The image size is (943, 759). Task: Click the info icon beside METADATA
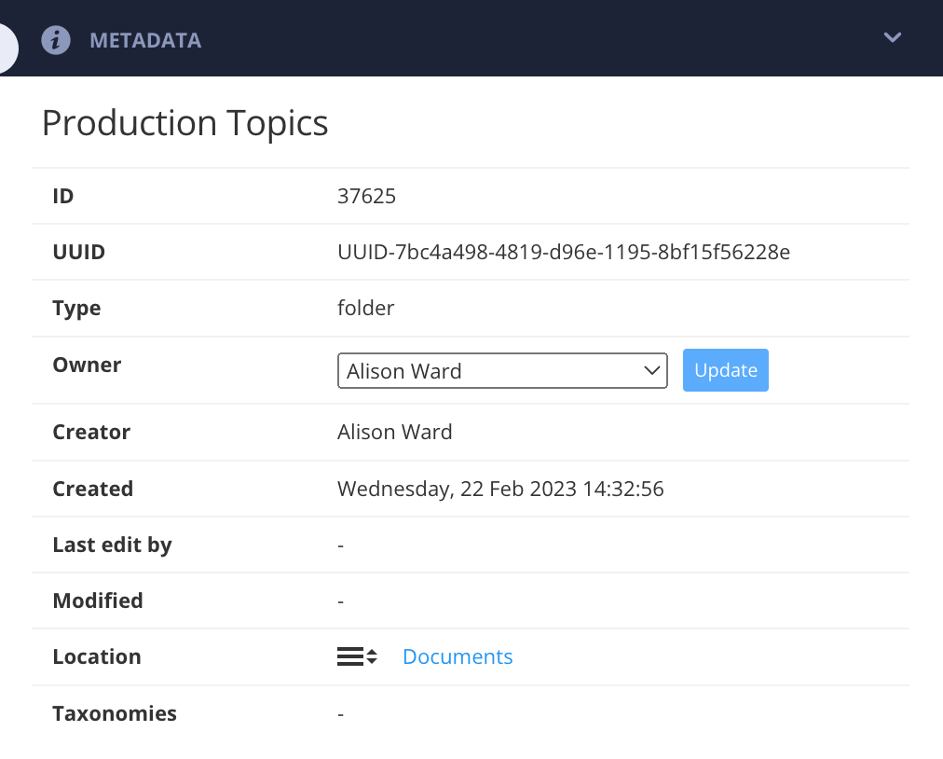tap(56, 39)
